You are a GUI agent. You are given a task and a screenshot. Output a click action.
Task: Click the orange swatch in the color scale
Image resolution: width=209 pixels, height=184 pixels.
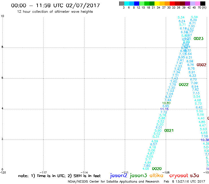pyautogui.click(x=167, y=3)
